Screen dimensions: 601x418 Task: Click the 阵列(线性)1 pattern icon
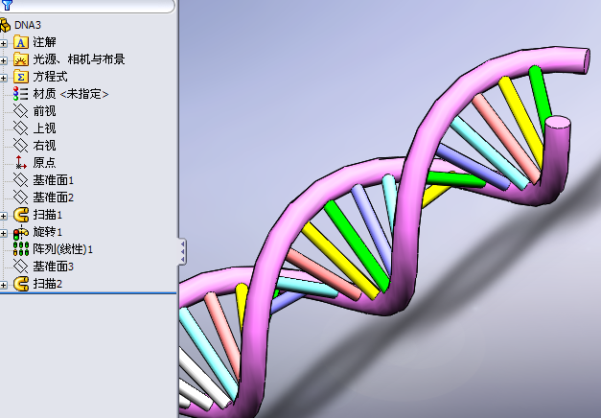(x=21, y=249)
